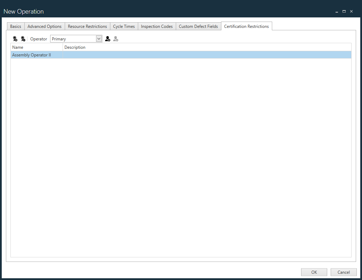The image size is (362, 280).
Task: Select the Certification Restrictions tab
Action: [x=246, y=26]
